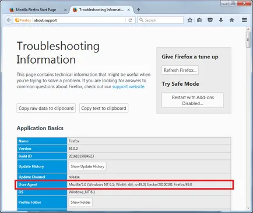Click the scrollbar down arrow
The image size is (253, 213).
pyautogui.click(x=248, y=208)
